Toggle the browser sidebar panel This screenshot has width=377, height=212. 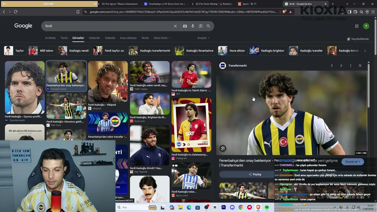pyautogui.click(x=349, y=12)
